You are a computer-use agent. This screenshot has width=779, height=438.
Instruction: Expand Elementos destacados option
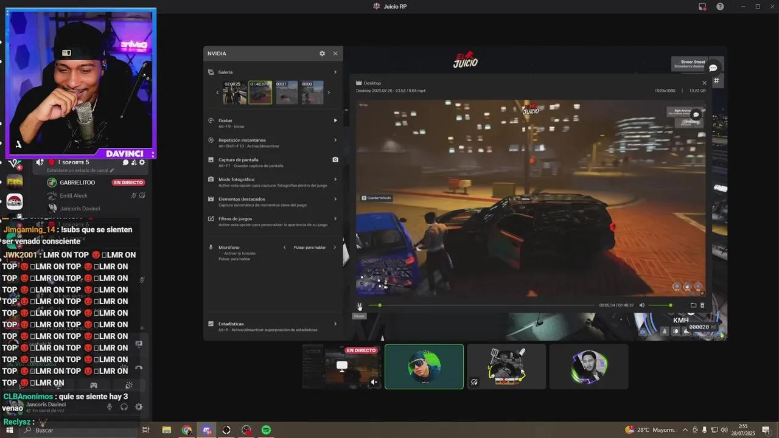[x=335, y=199]
